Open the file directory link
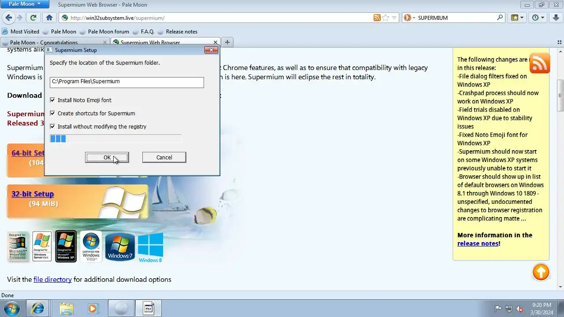This screenshot has height=317, width=564. (x=52, y=280)
